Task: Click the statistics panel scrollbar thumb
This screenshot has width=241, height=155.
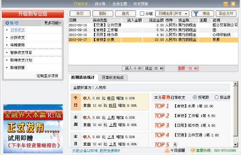Action: pyautogui.click(x=236, y=111)
